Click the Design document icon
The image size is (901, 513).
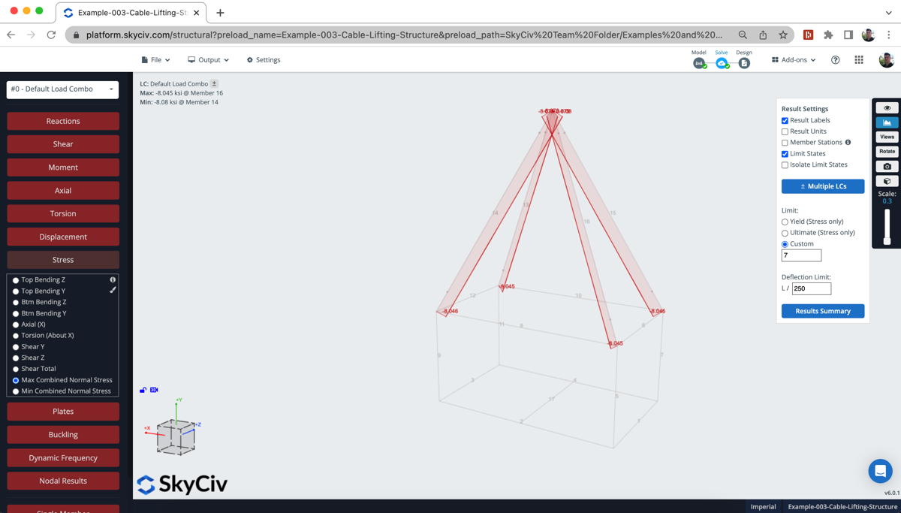pyautogui.click(x=744, y=65)
